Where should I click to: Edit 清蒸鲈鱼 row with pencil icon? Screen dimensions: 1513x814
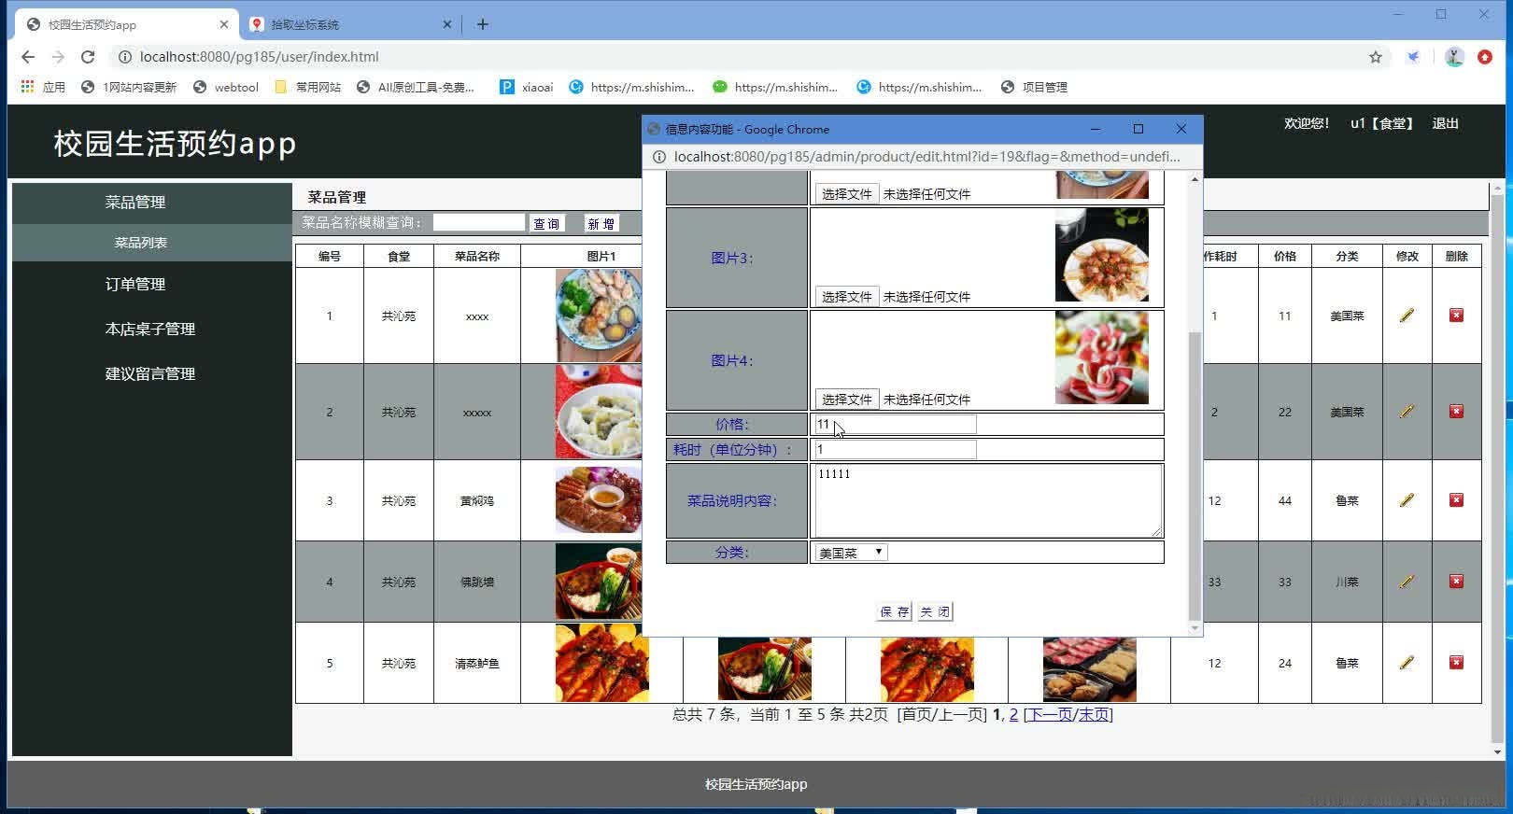coord(1407,663)
